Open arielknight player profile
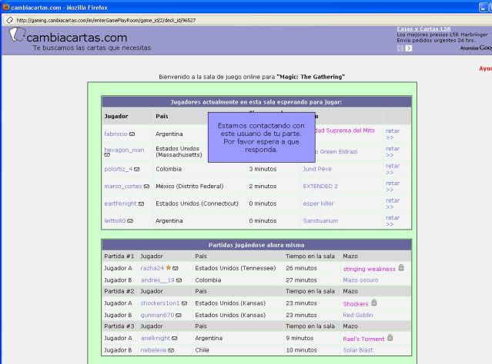Screen dimensions: 492x364 pos(156,339)
